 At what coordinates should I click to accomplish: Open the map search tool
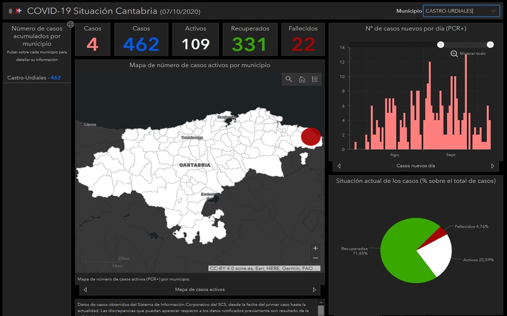pos(288,79)
